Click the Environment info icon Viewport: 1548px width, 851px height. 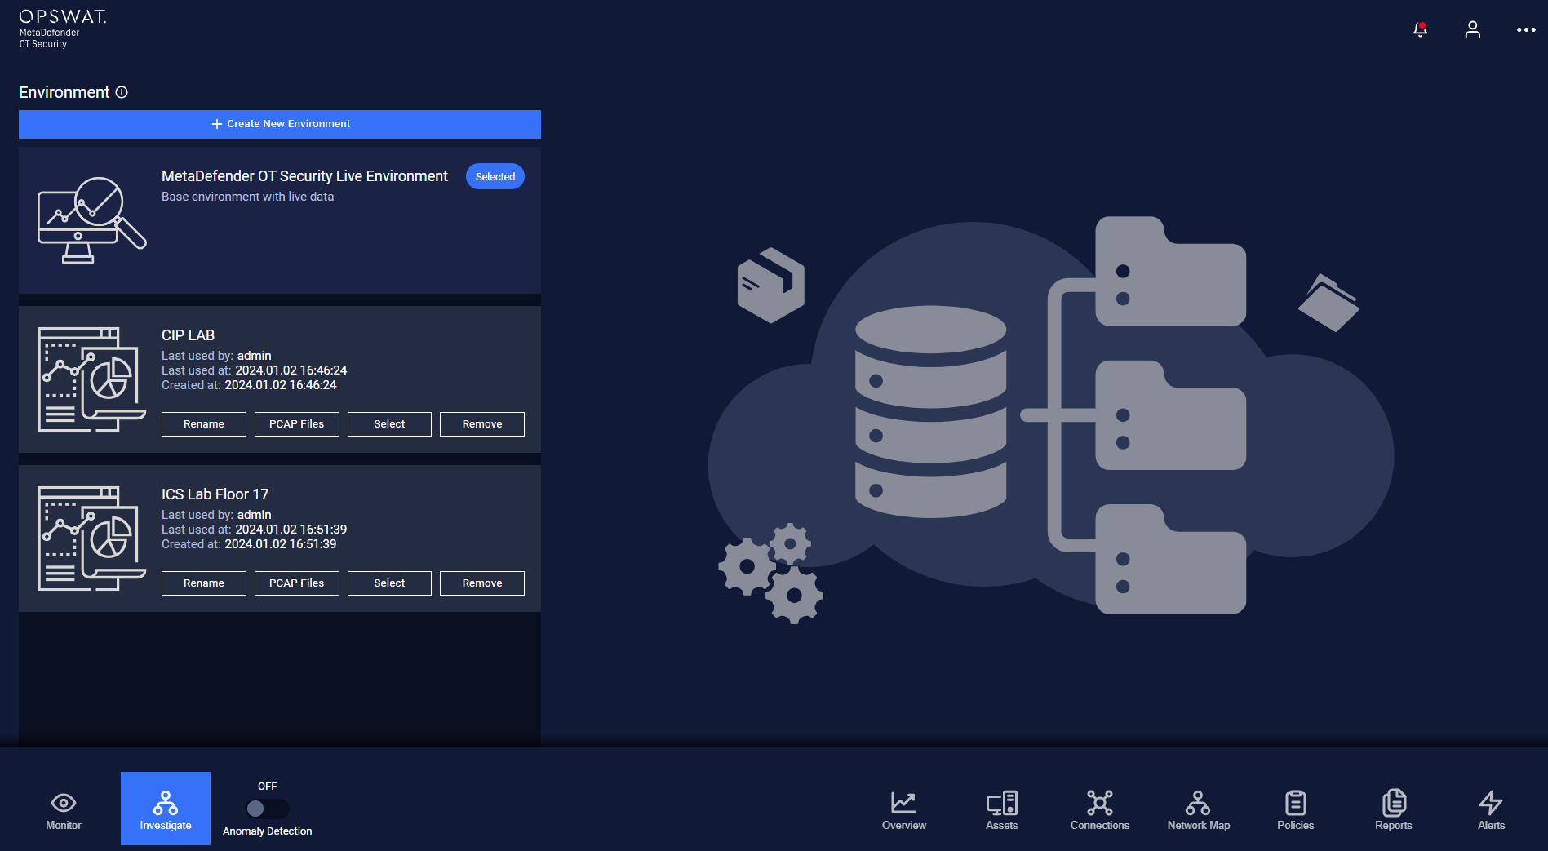[122, 92]
